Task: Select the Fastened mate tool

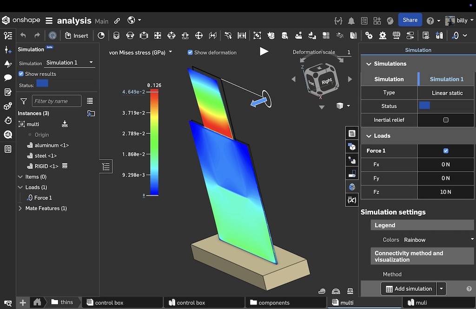Action: (116, 36)
